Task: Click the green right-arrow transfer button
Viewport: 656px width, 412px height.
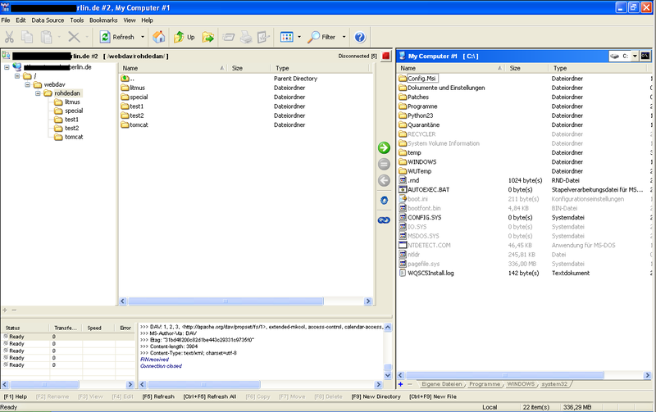Action: point(384,147)
